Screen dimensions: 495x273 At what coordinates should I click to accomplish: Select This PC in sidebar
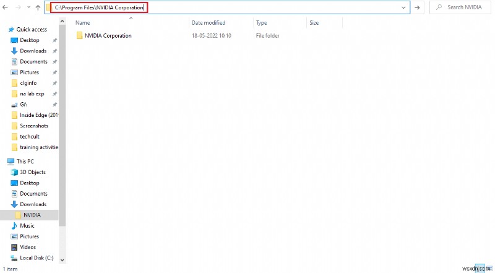[25, 162]
